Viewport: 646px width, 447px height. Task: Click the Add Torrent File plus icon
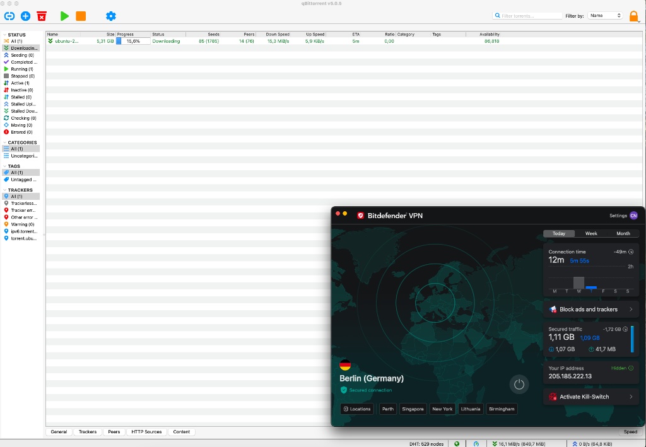tap(25, 16)
